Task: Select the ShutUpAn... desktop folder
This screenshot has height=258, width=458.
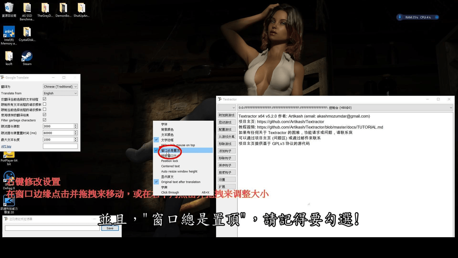Action: coord(81,10)
